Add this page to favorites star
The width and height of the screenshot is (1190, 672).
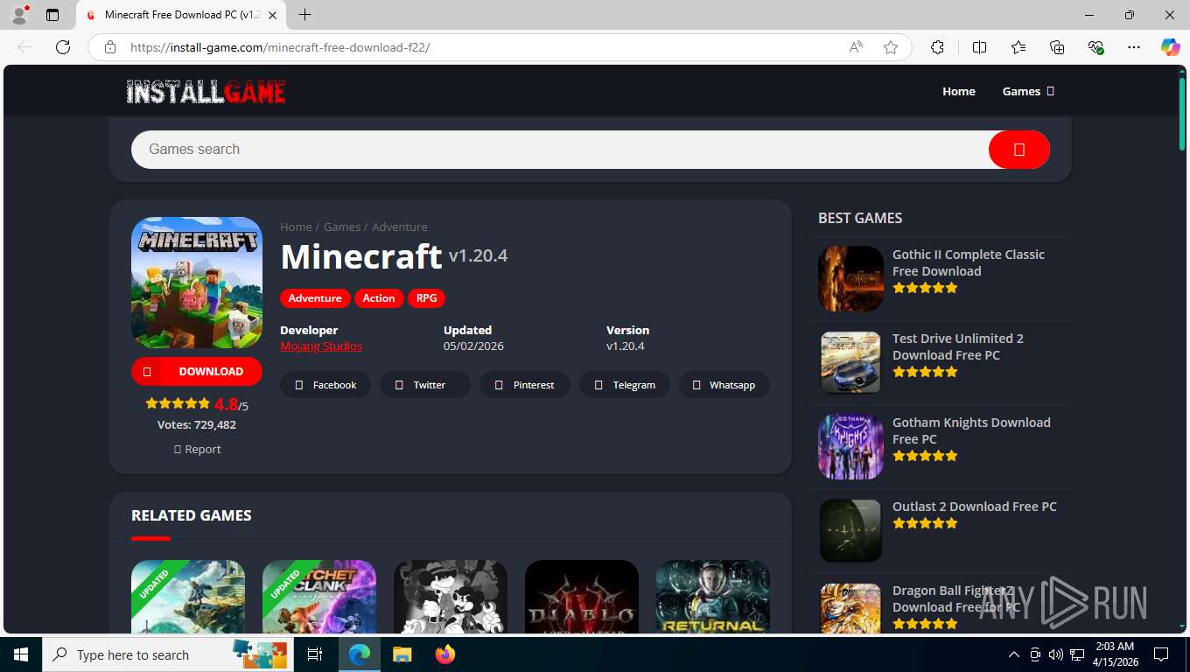[x=891, y=47]
